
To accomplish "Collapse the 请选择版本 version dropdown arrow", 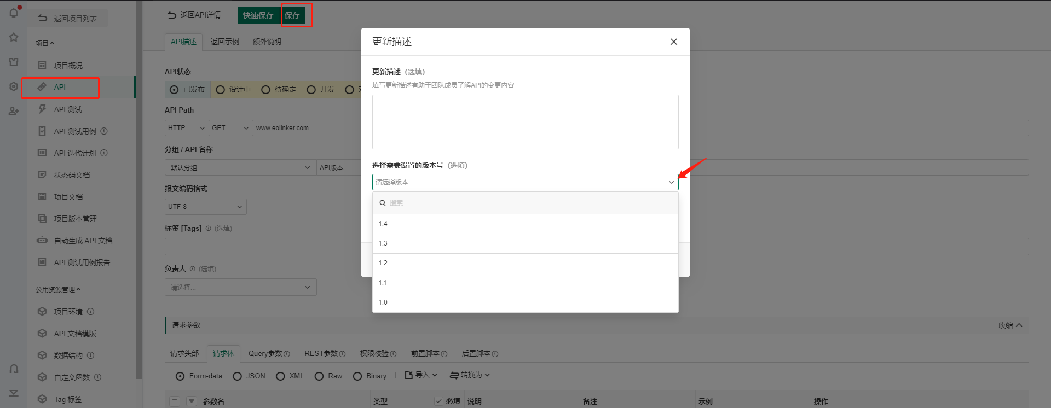I will pyautogui.click(x=672, y=182).
